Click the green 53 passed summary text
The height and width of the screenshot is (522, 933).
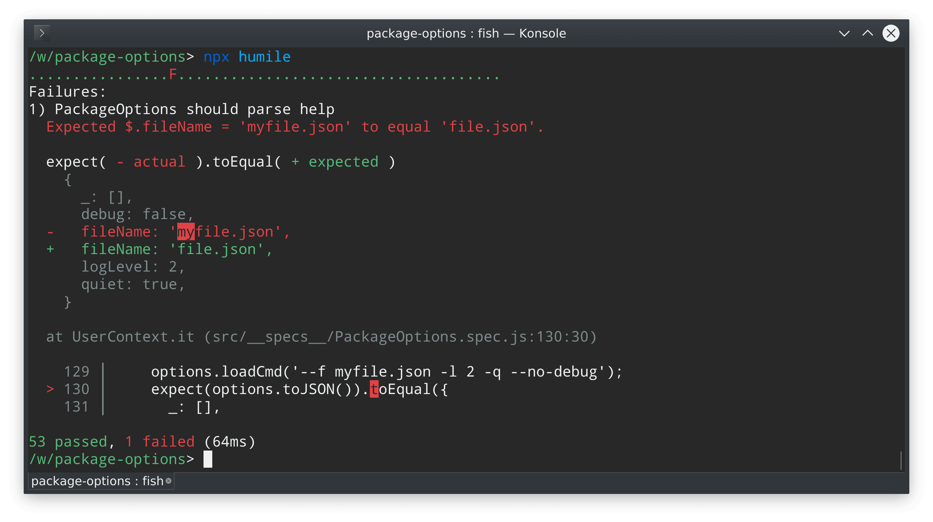coord(69,441)
